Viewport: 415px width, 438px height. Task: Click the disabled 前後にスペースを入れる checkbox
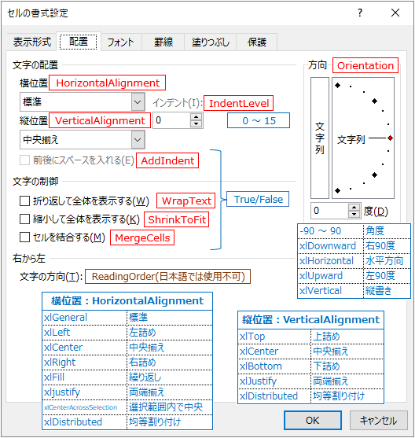pos(24,160)
